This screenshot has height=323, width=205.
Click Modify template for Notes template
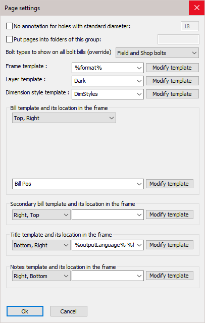point(170,276)
